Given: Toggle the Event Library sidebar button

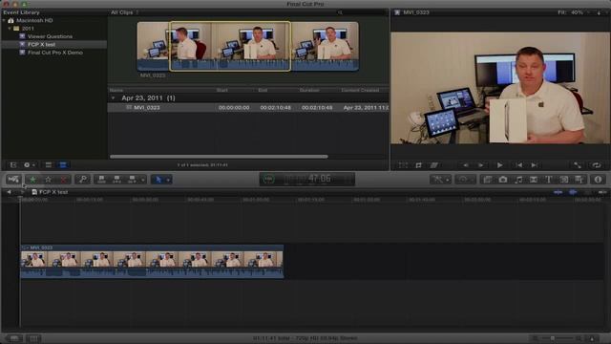Looking at the screenshot, I should click(13, 165).
